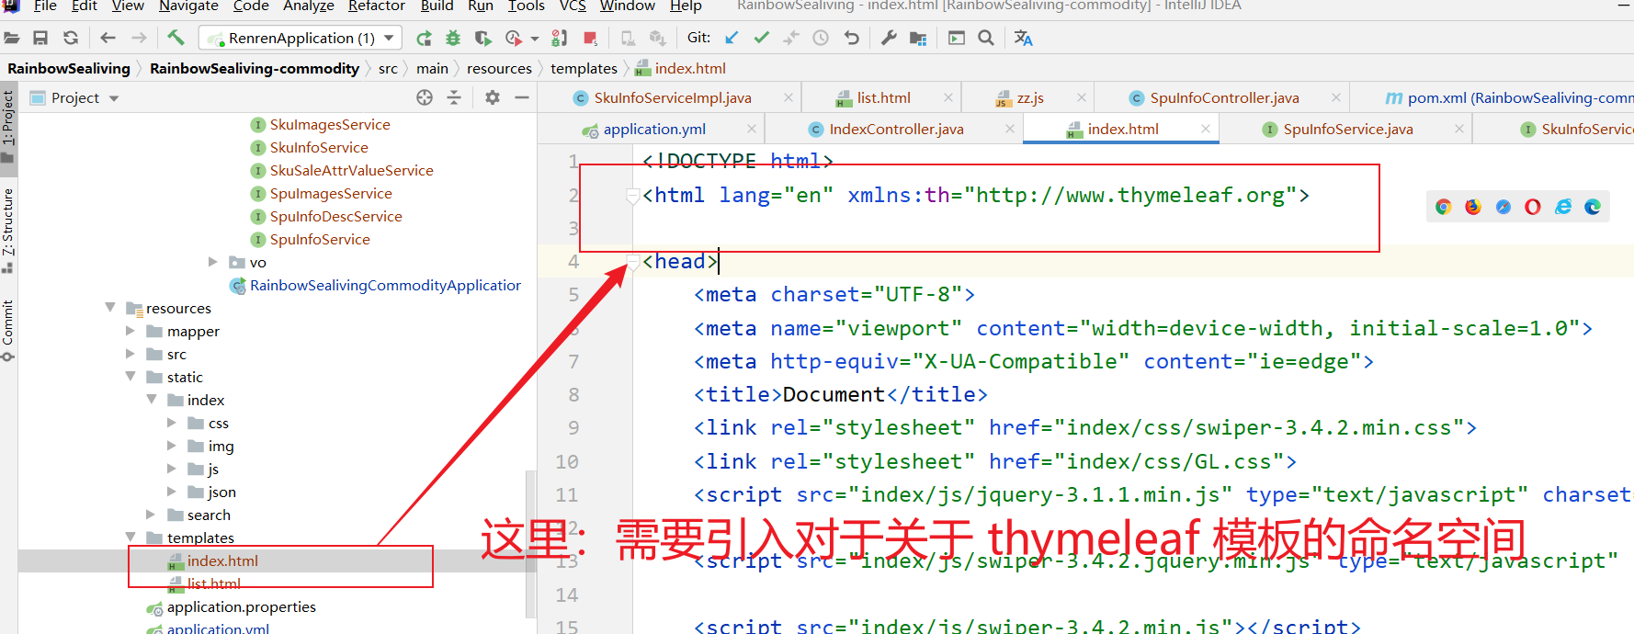Open Project panel gear options
Viewport: 1634px width, 634px height.
(493, 97)
